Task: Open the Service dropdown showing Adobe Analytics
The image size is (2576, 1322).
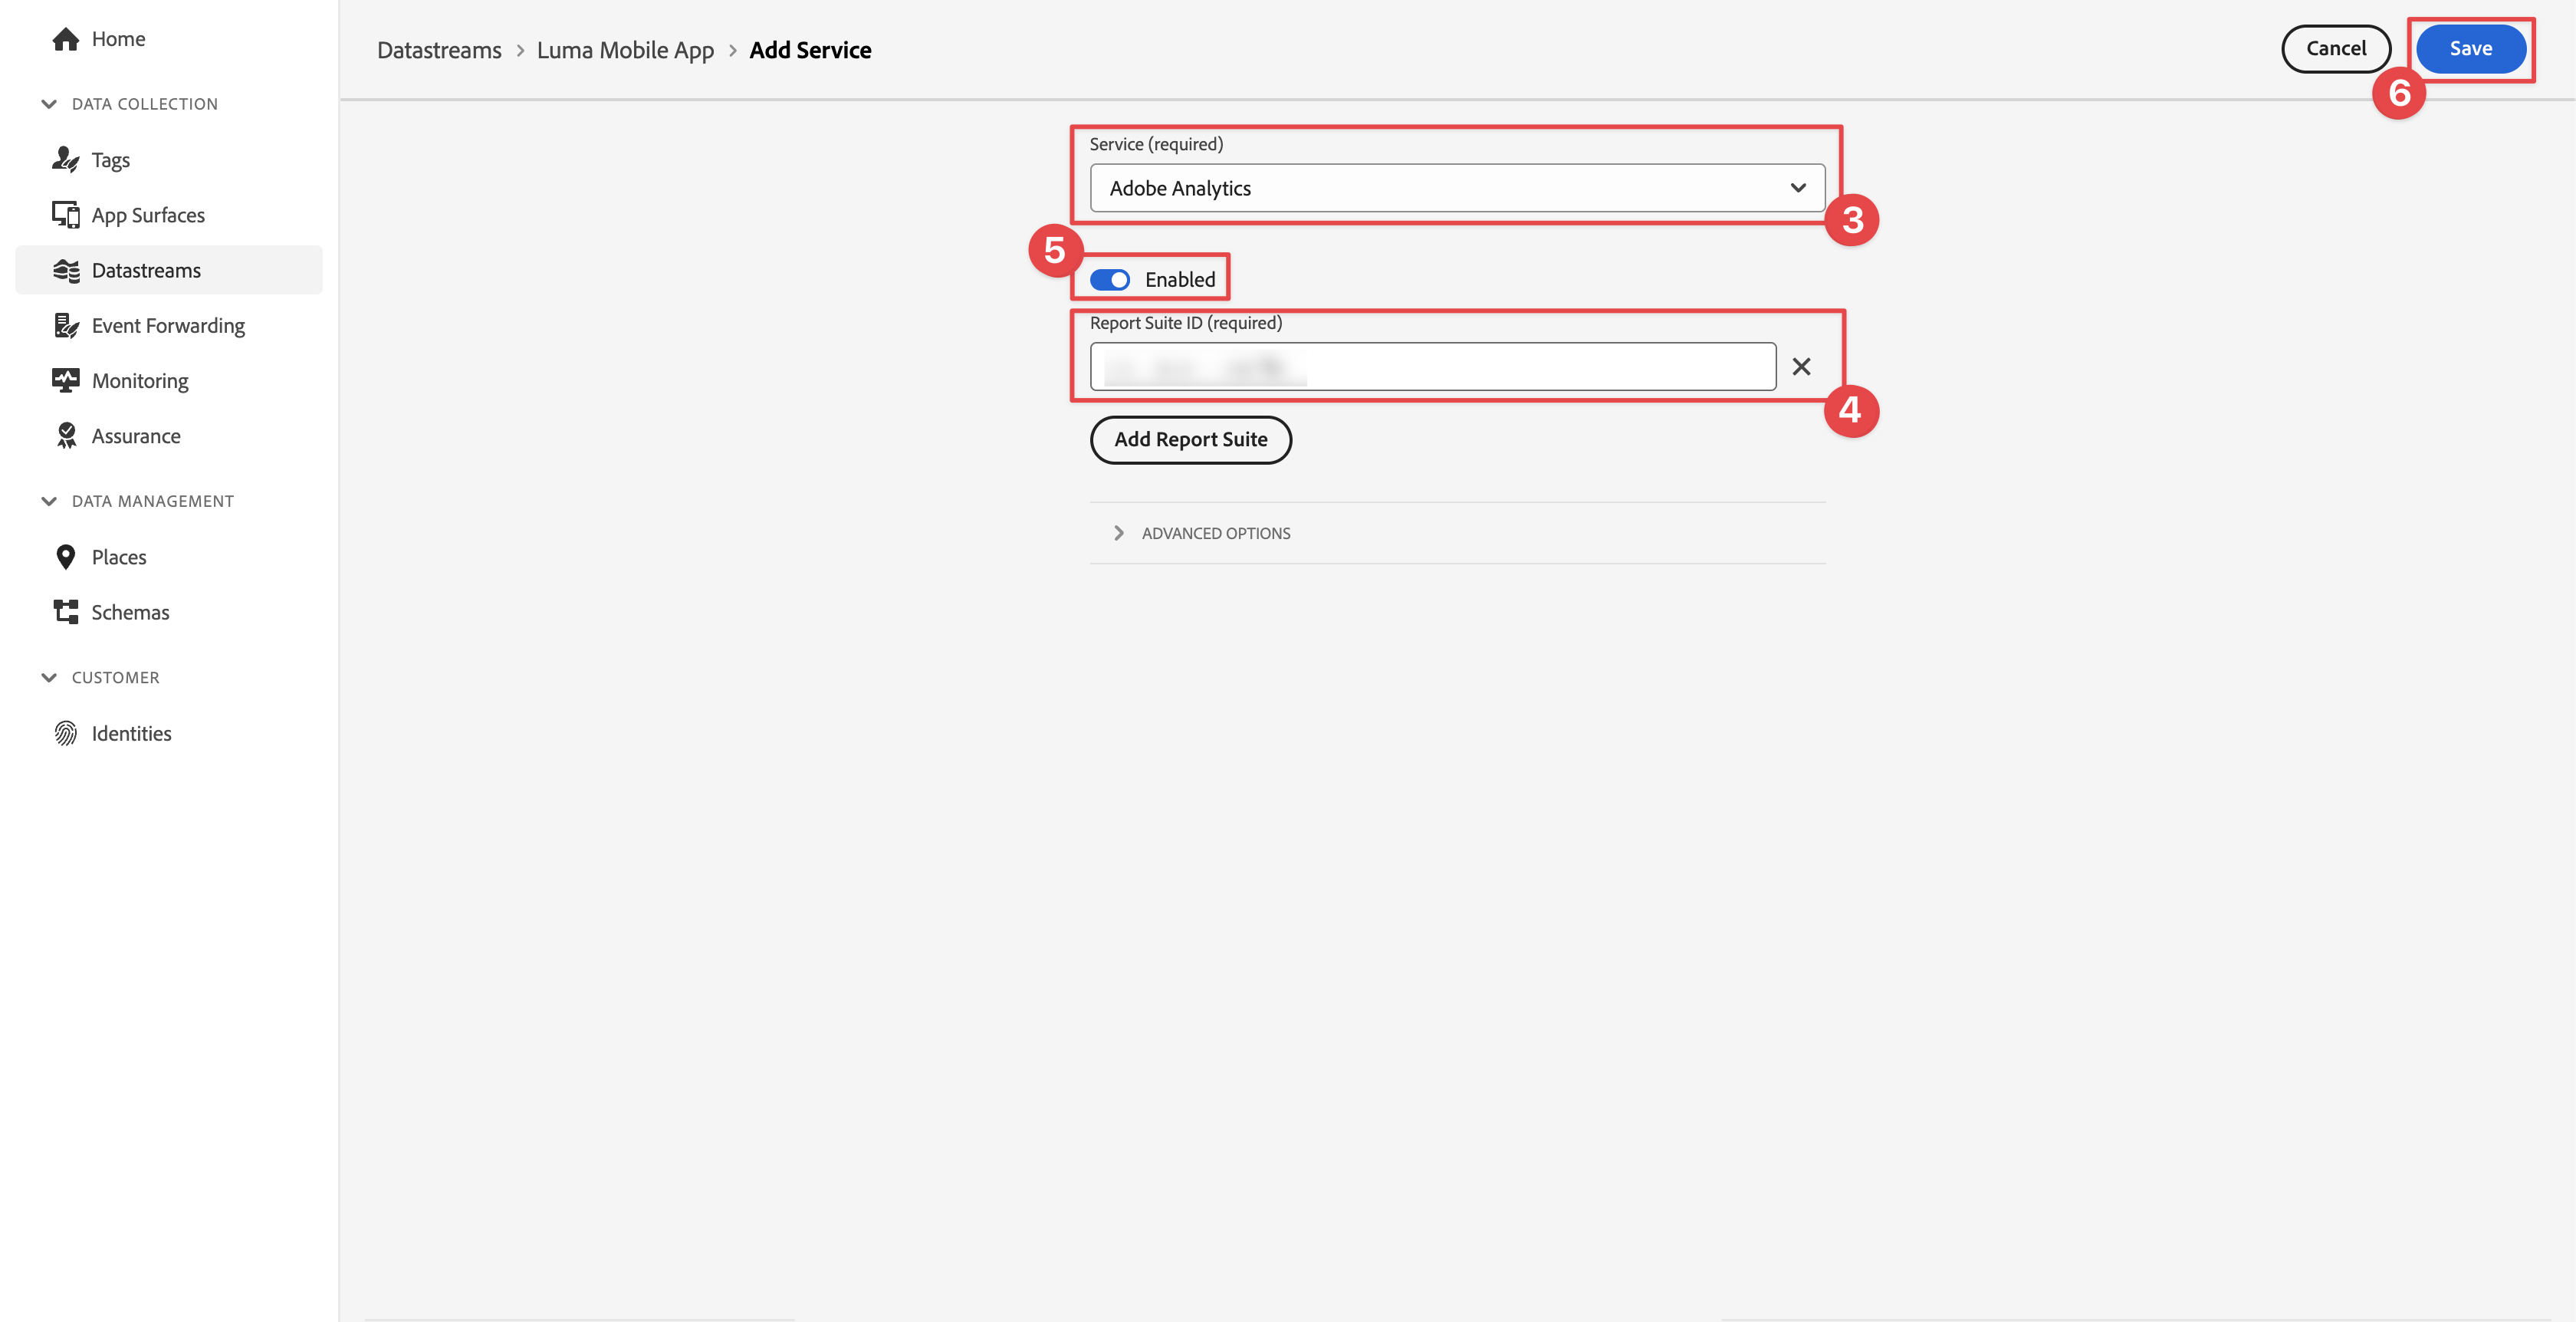Action: coord(1456,188)
